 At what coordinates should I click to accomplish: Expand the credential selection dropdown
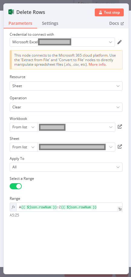coord(62,42)
